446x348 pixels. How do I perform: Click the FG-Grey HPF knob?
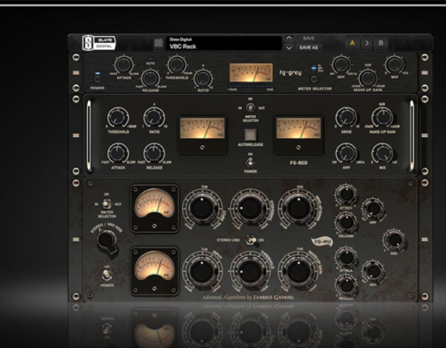pos(341,64)
